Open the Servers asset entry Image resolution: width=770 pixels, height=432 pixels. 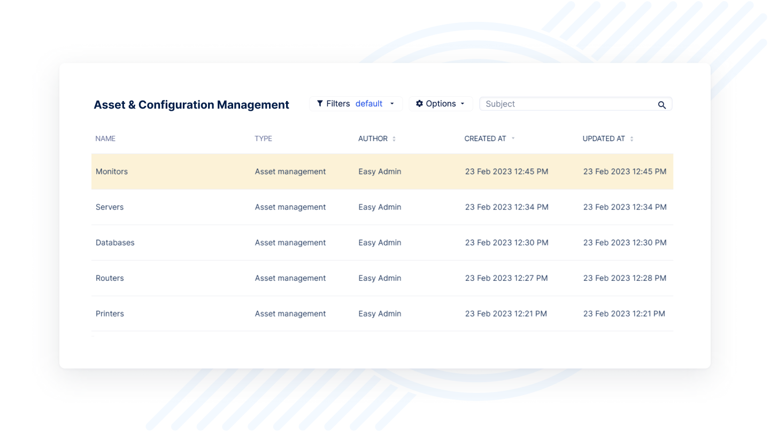click(x=110, y=207)
